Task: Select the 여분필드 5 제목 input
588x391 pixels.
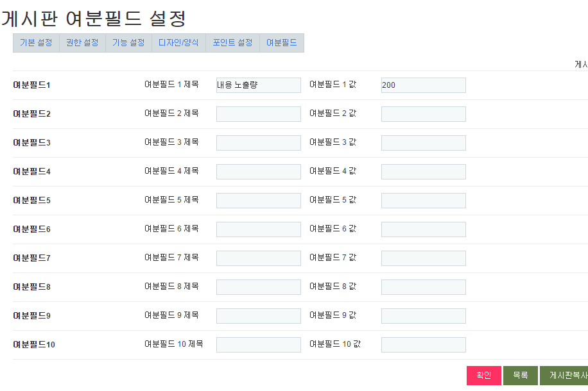Action: tap(258, 201)
